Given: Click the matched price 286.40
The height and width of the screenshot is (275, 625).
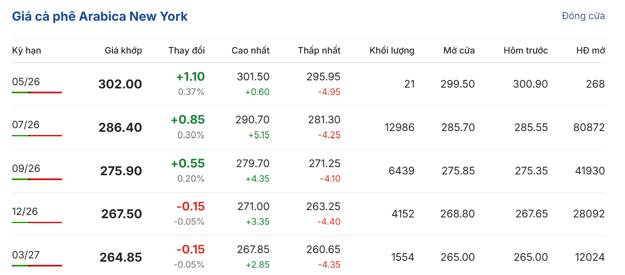Looking at the screenshot, I should click(x=120, y=128).
